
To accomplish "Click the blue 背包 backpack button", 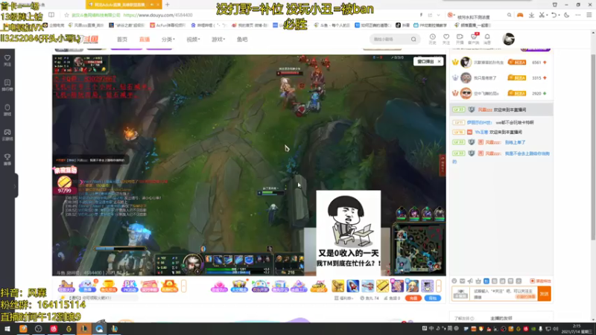I will click(433, 299).
